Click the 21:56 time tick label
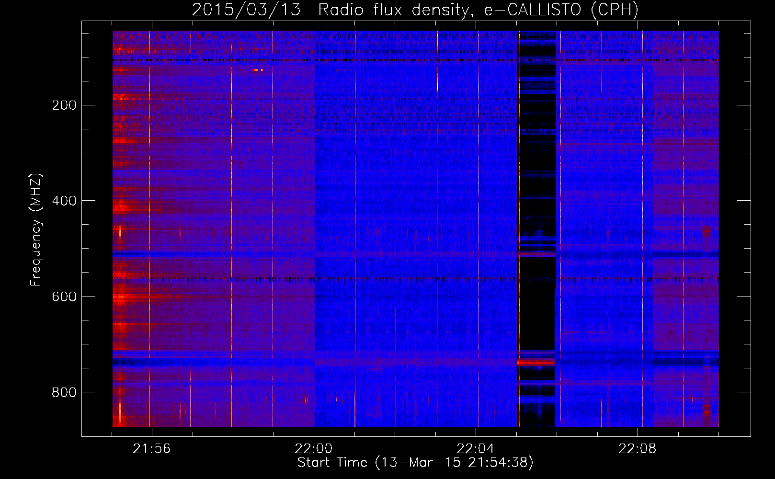The height and width of the screenshot is (479, 775). click(x=152, y=449)
